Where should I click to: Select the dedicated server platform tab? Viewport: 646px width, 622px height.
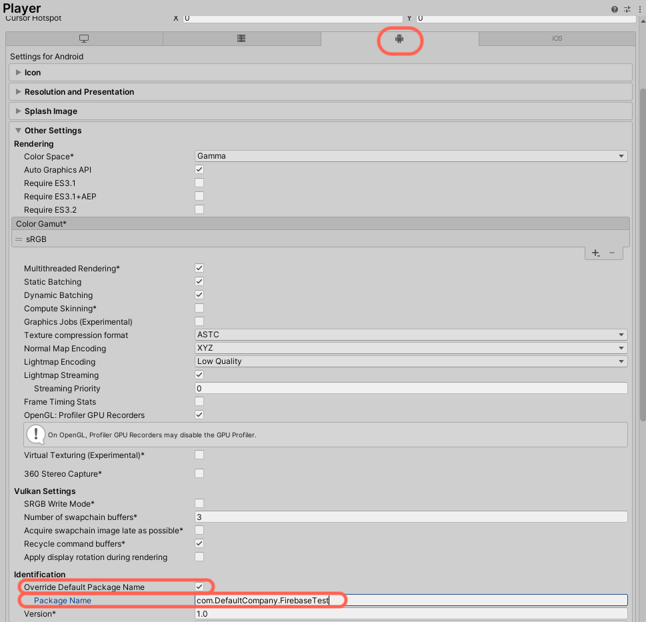241,39
